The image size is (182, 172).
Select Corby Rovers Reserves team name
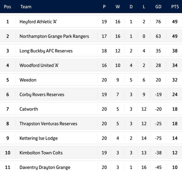42,95
